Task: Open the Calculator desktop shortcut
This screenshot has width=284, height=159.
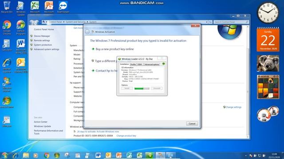Action: 7,45
